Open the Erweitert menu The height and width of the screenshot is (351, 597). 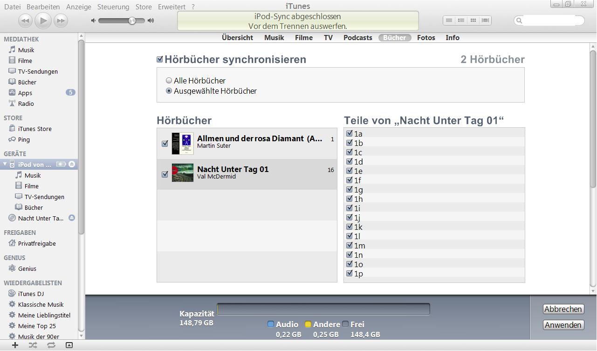click(172, 7)
